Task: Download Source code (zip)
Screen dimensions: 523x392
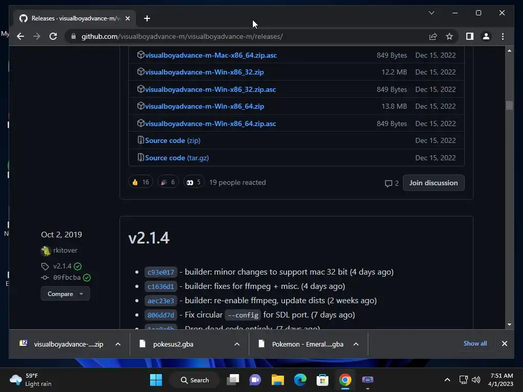Action: point(173,141)
